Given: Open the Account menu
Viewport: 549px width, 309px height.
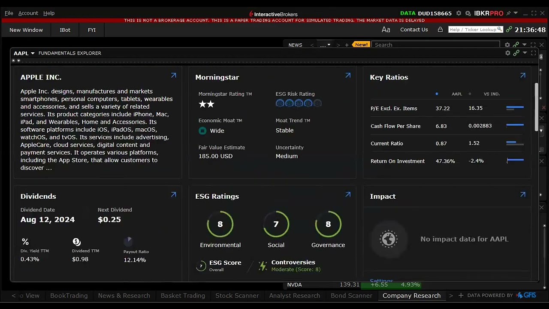Looking at the screenshot, I should (x=28, y=13).
